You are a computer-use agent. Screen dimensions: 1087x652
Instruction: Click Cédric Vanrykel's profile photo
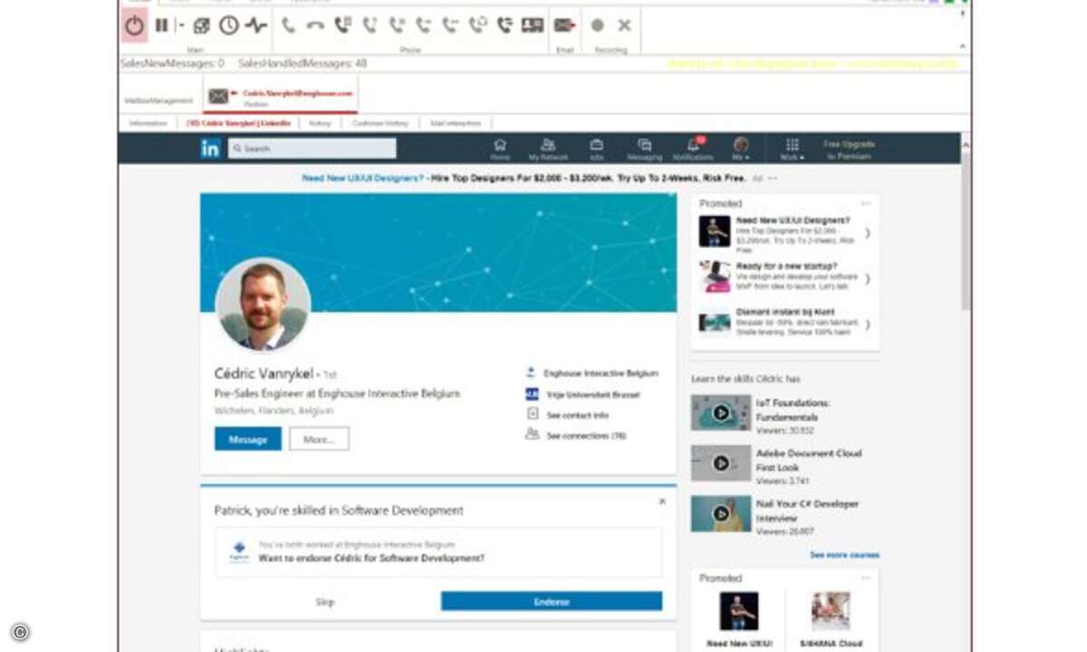(x=263, y=305)
